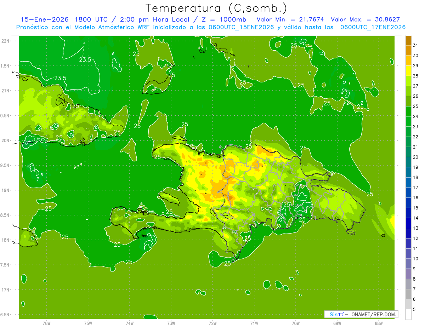Click the legend scale label '20'

(x=416, y=157)
